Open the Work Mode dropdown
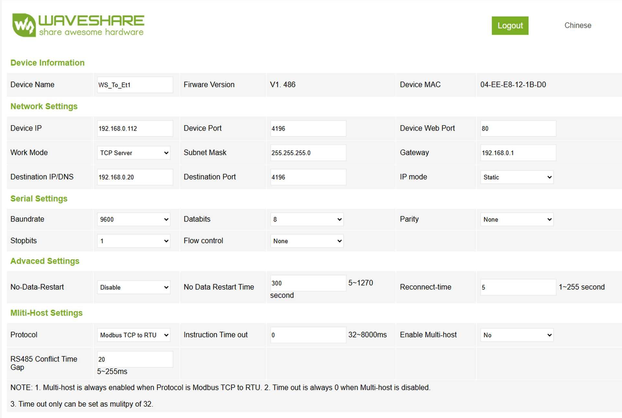 [134, 153]
